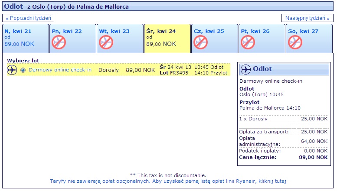
Task: Click the 14:10 Przylot arrival time
Action: [211, 73]
